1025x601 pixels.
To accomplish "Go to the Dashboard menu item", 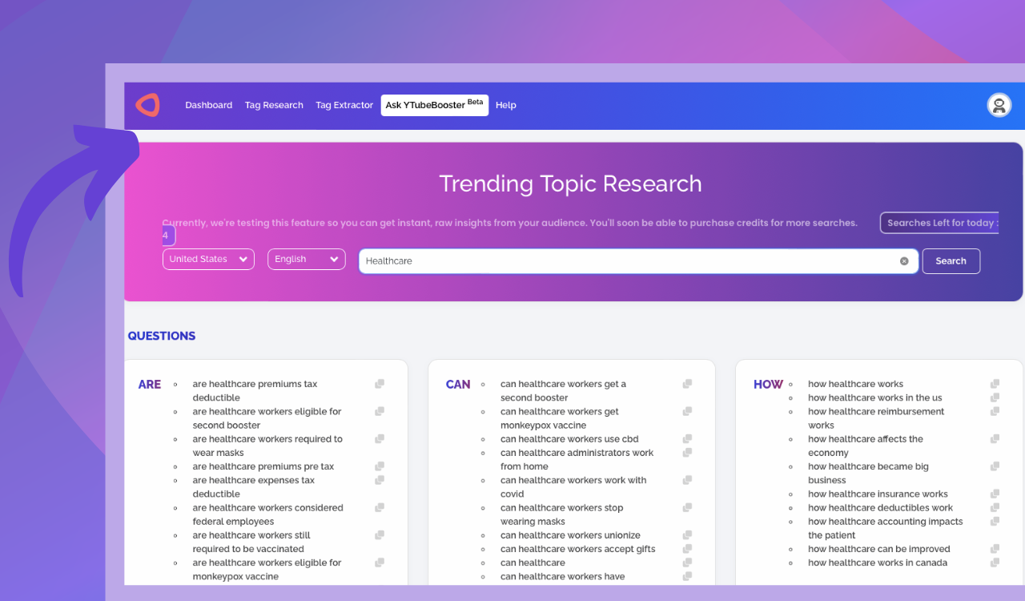I will click(208, 105).
